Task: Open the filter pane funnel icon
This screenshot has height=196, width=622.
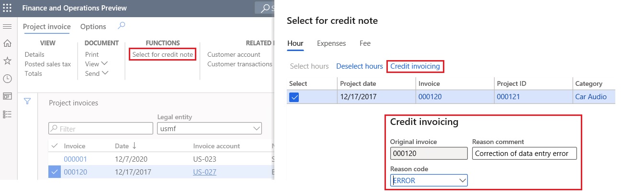Action: pyautogui.click(x=27, y=101)
